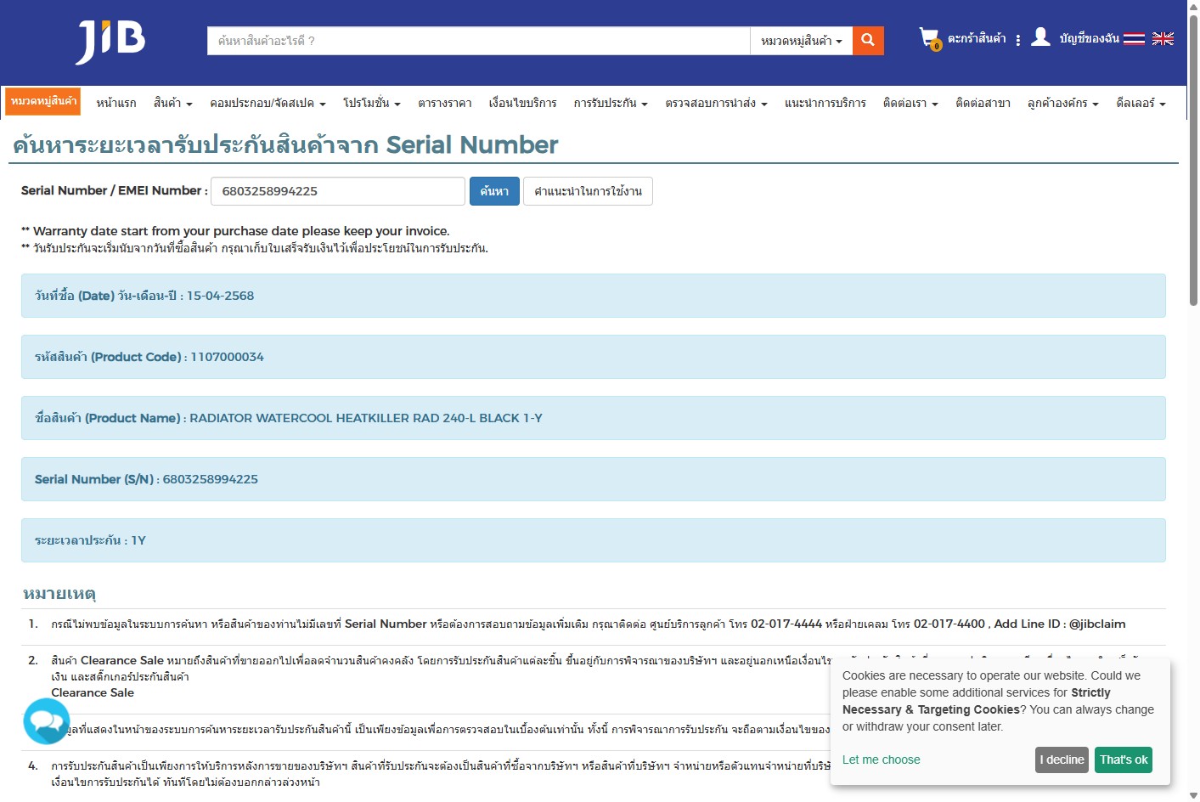Click purchase date 15-04-2568 row

pyautogui.click(x=594, y=296)
